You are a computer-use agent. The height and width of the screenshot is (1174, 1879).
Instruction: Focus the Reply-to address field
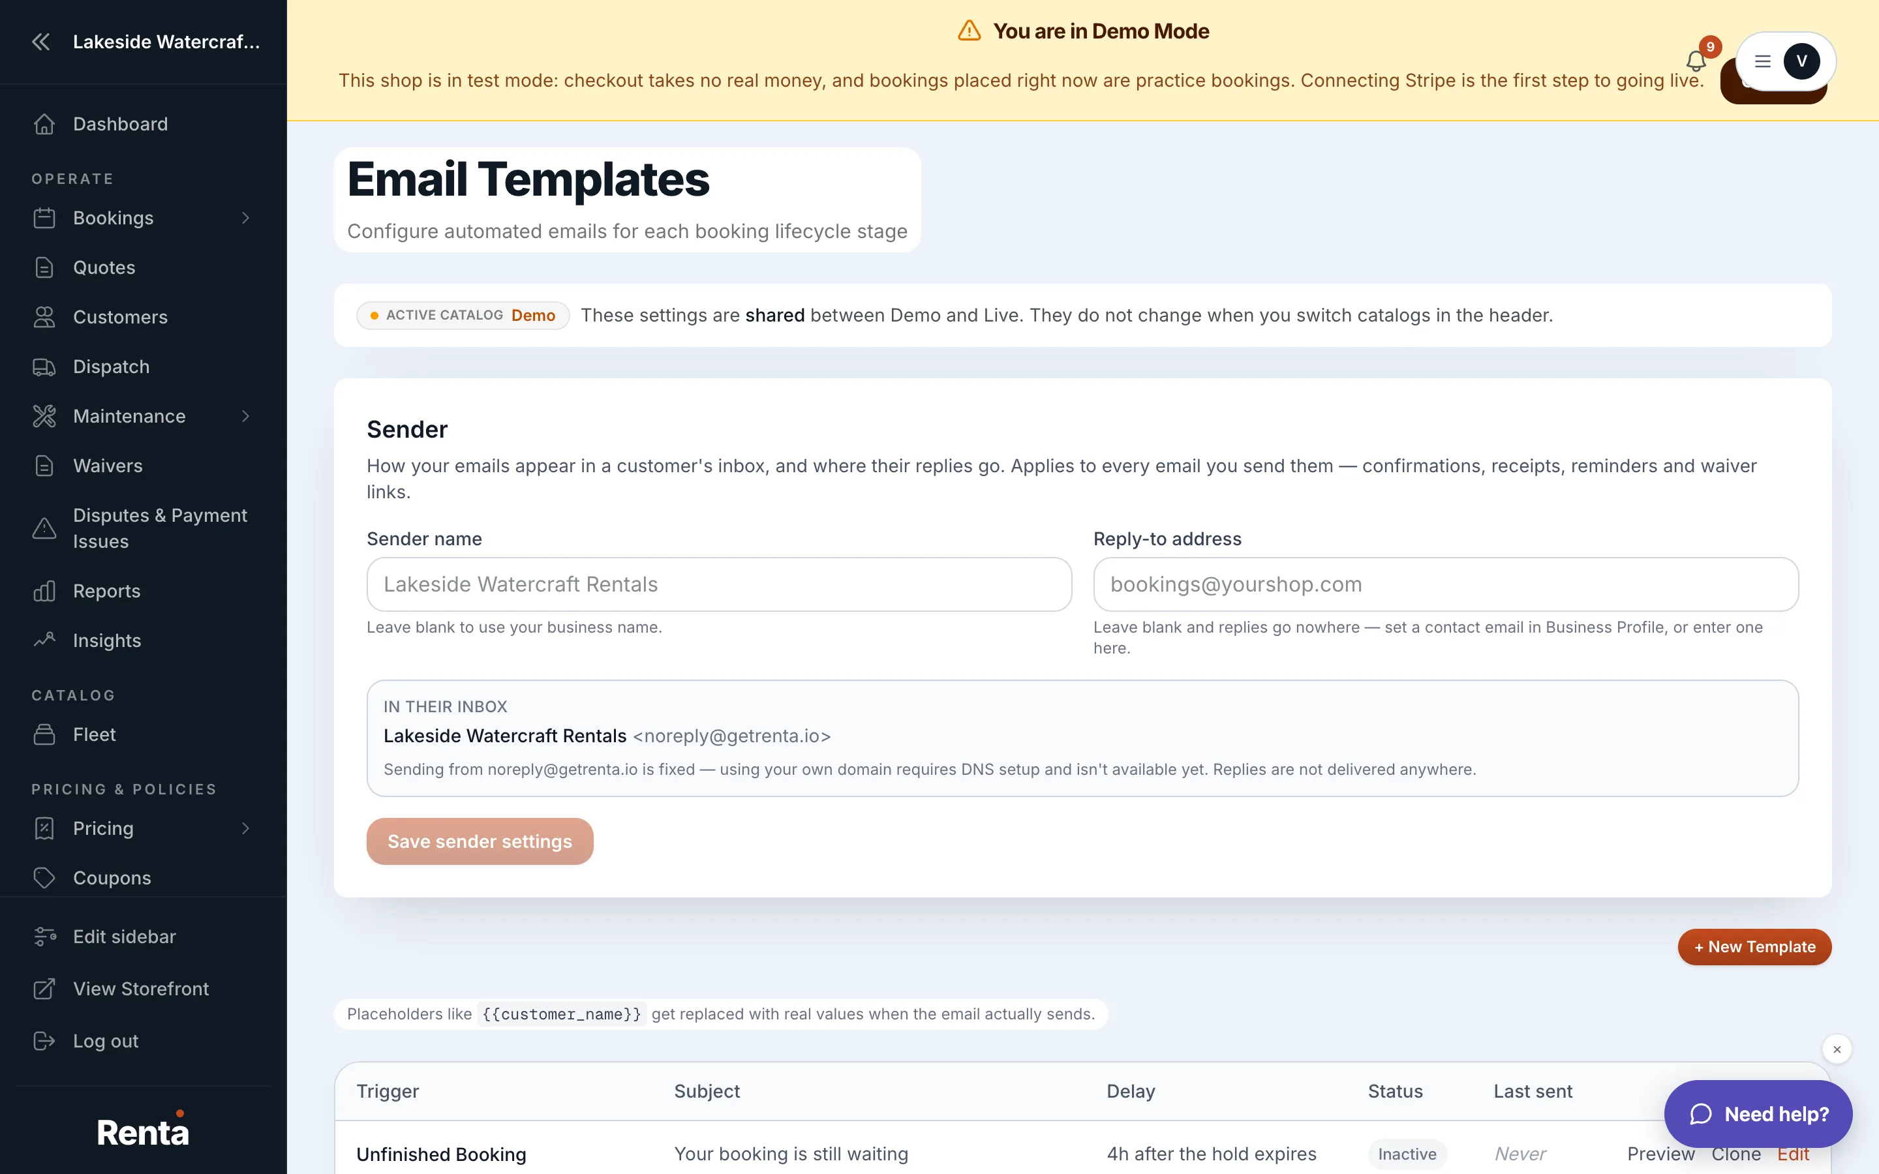[1446, 584]
